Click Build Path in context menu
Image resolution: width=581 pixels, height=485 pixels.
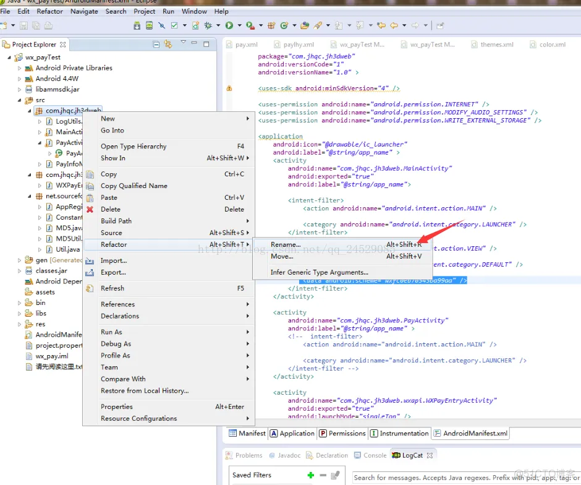(169, 221)
